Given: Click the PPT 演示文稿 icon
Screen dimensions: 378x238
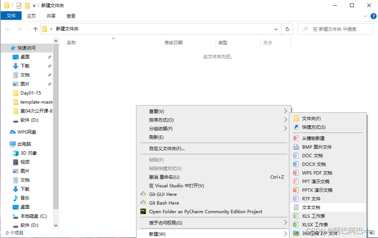Looking at the screenshot, I should coord(295,182).
